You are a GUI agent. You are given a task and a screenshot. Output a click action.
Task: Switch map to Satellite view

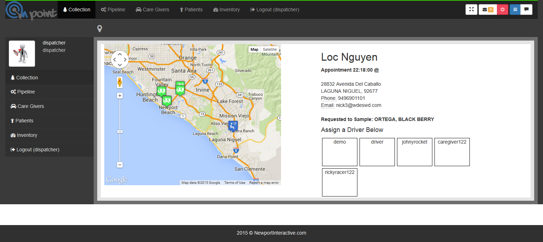269,49
